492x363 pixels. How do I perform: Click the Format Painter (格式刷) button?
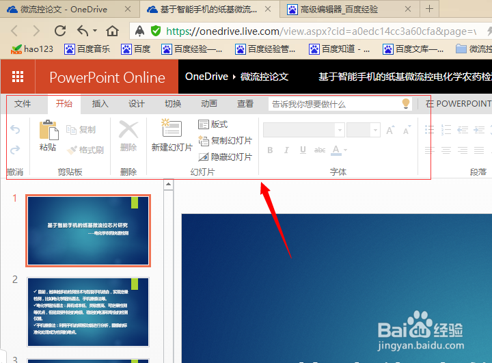click(85, 150)
